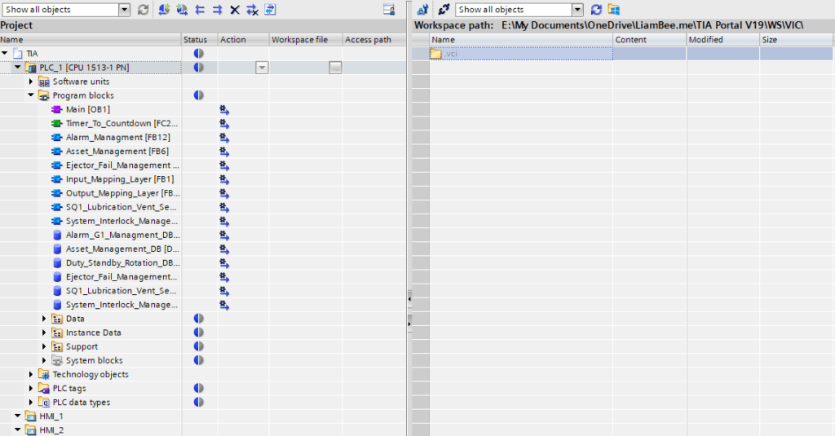Select the .vci folder in workspace
835x436 pixels.
pos(450,54)
